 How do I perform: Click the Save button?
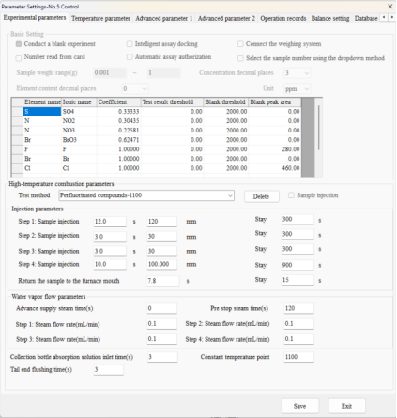pos(300,406)
